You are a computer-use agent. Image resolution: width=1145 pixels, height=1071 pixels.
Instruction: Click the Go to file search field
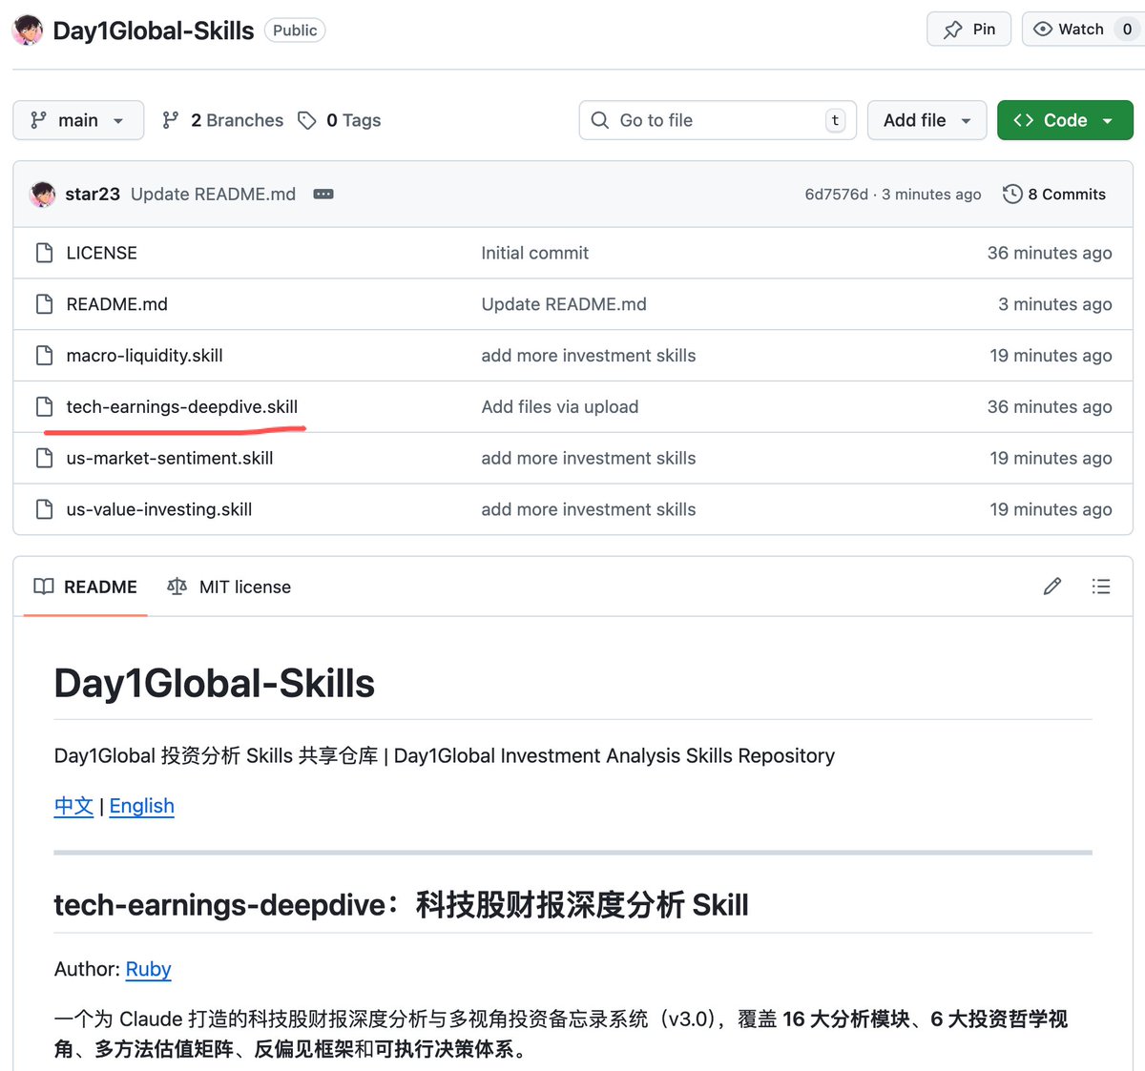[x=716, y=120]
